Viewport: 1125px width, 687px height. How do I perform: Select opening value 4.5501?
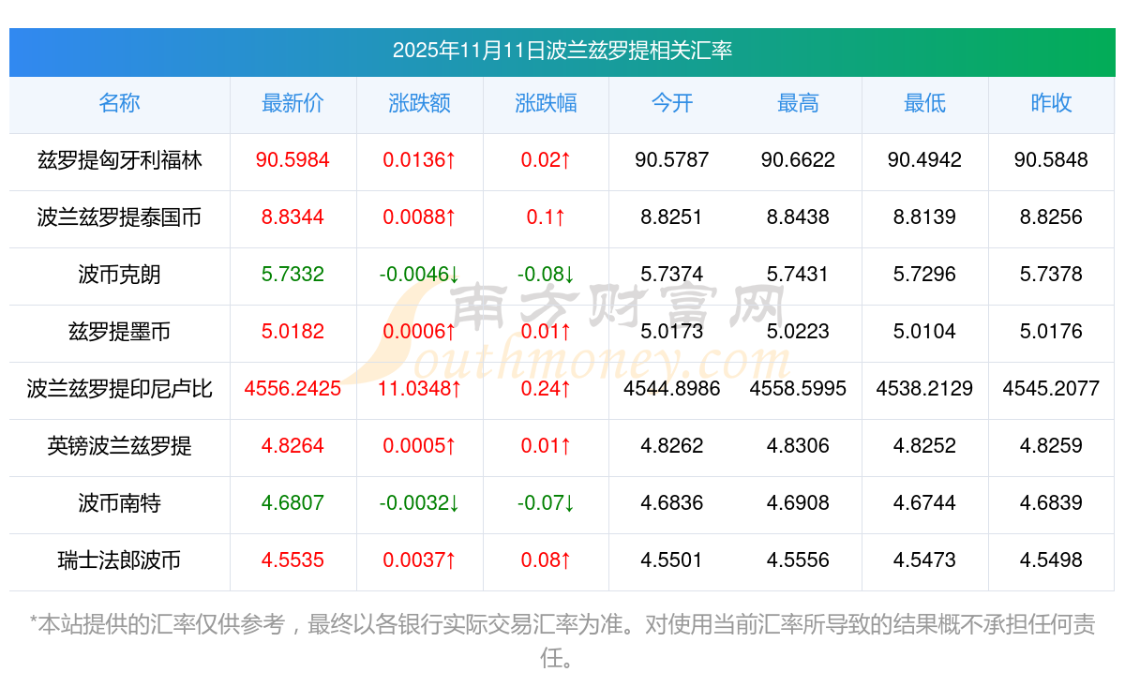click(672, 560)
